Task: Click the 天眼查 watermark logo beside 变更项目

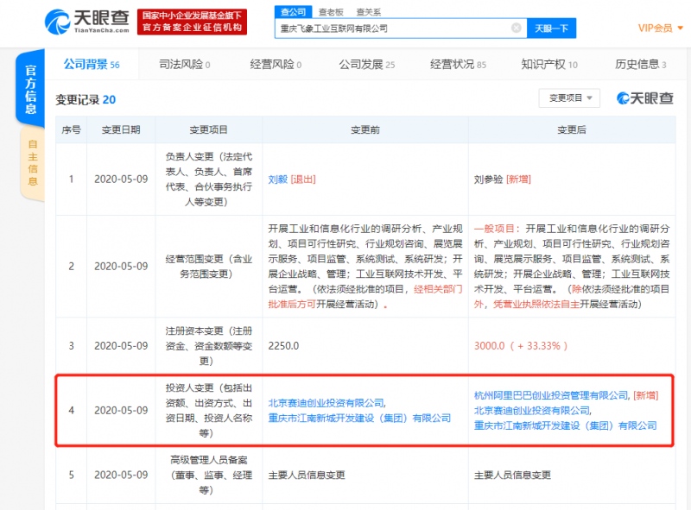Action: (x=644, y=98)
